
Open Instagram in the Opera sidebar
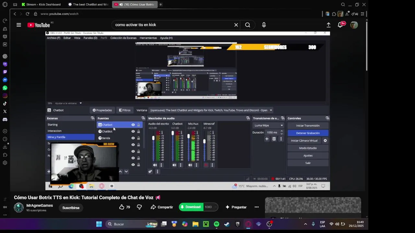click(x=5, y=96)
